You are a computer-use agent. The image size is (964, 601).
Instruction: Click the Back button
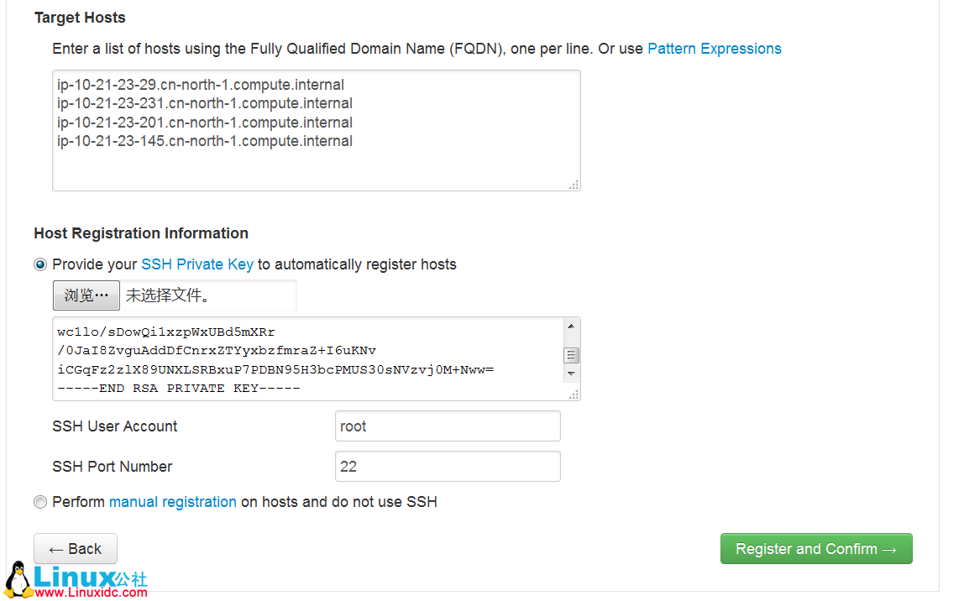(76, 549)
